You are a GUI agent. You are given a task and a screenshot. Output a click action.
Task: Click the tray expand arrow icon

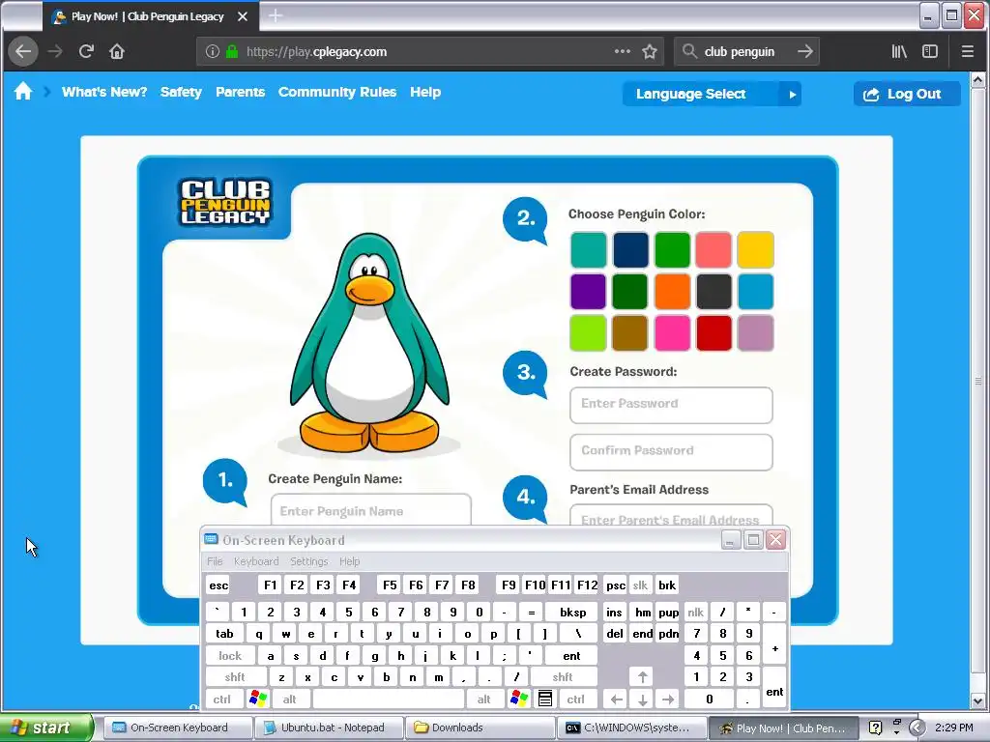pos(917,728)
